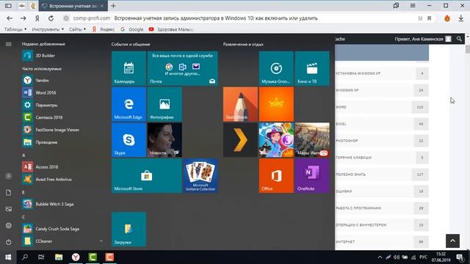The height and width of the screenshot is (264, 470).
Task: Open the News tile
Action: (164, 140)
